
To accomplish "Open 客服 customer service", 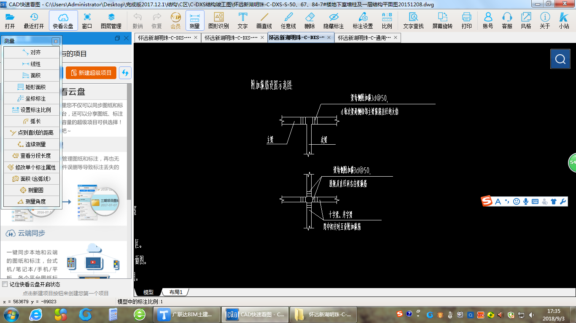I will pos(507,21).
